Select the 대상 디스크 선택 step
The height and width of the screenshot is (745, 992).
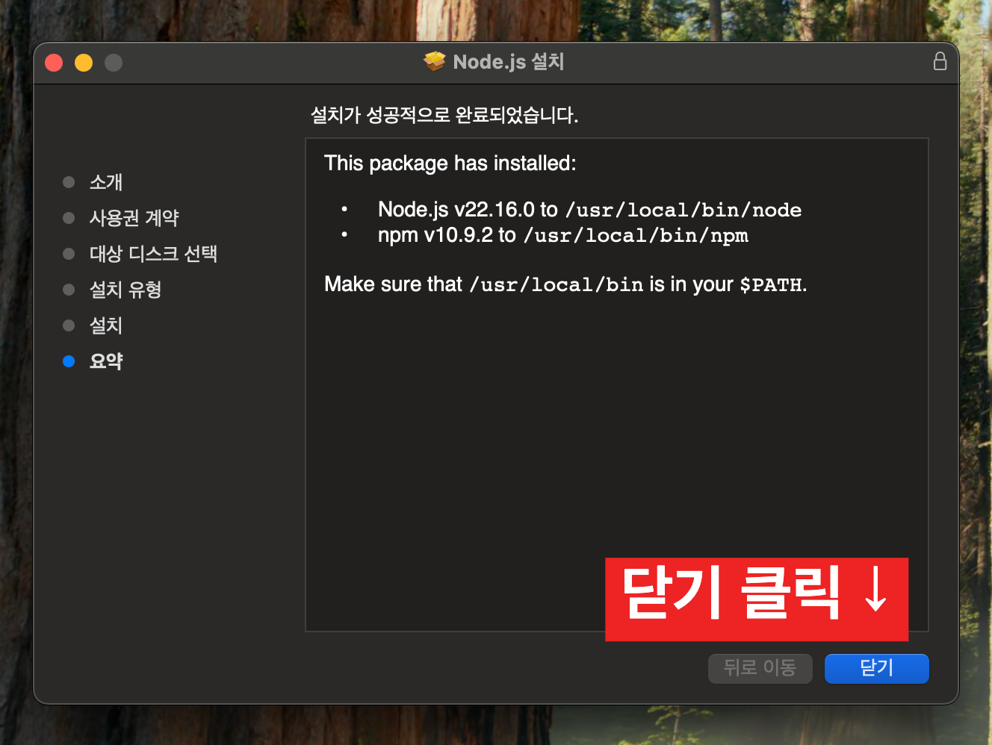click(153, 254)
